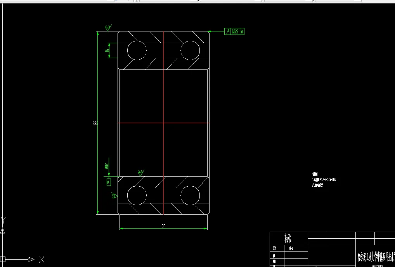The image size is (395, 267).
Task: Select the 3.2 surface roughness symbol
Action: coord(141,173)
